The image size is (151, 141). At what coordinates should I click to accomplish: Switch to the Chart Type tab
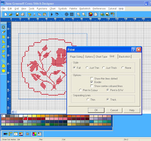[102, 57]
